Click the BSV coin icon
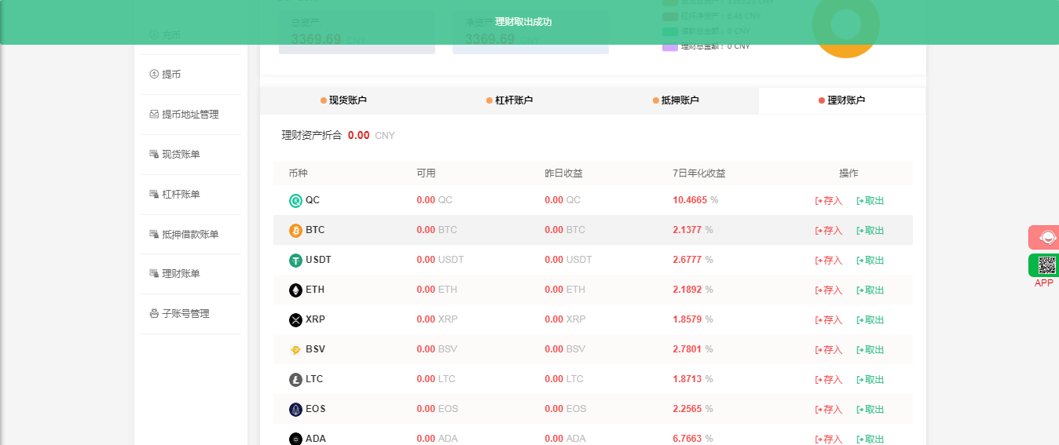1059x445 pixels. coord(295,350)
